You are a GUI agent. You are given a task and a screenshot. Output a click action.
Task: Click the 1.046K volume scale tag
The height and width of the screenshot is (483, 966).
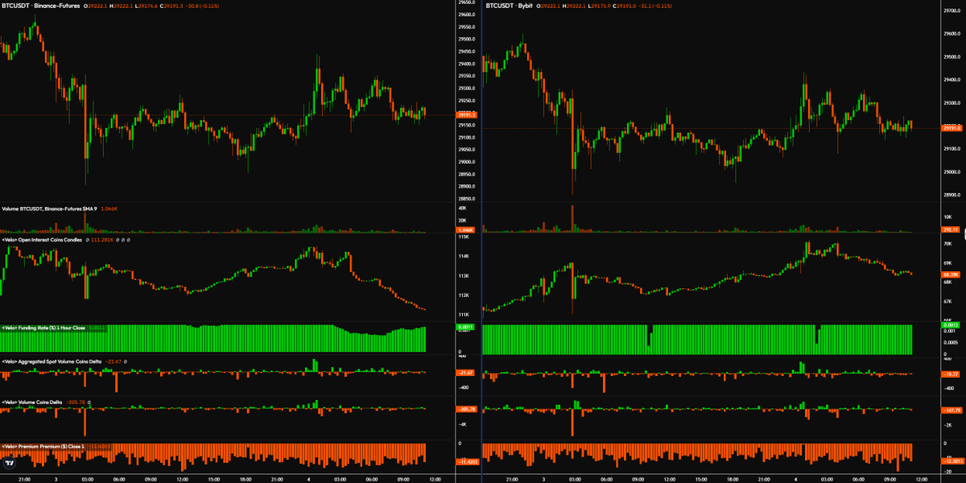pos(467,230)
